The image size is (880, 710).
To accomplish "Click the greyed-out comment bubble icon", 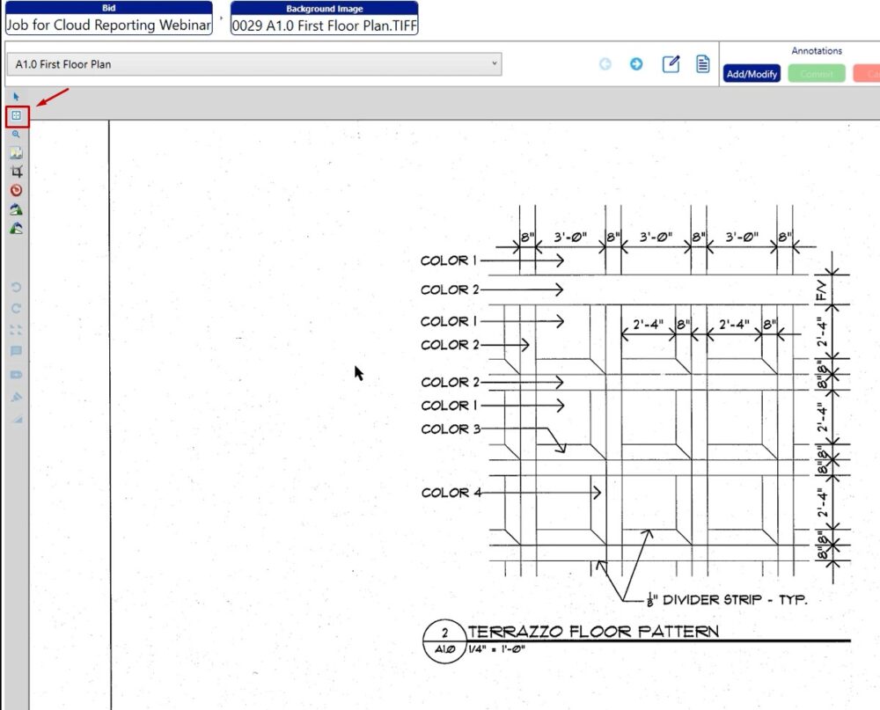I will click(16, 351).
